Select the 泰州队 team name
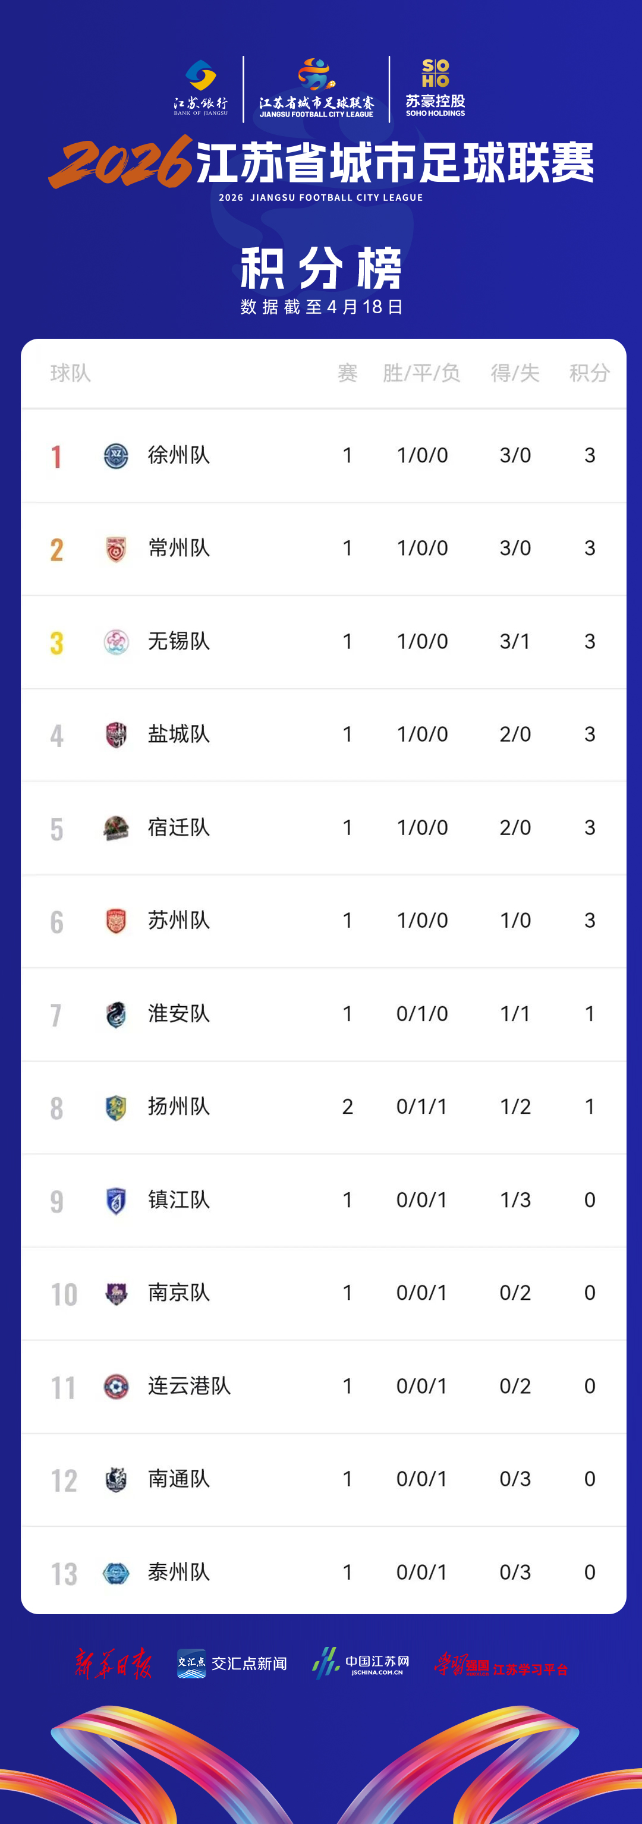 click(x=178, y=1572)
